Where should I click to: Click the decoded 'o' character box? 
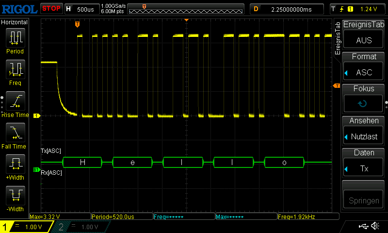pyautogui.click(x=284, y=163)
